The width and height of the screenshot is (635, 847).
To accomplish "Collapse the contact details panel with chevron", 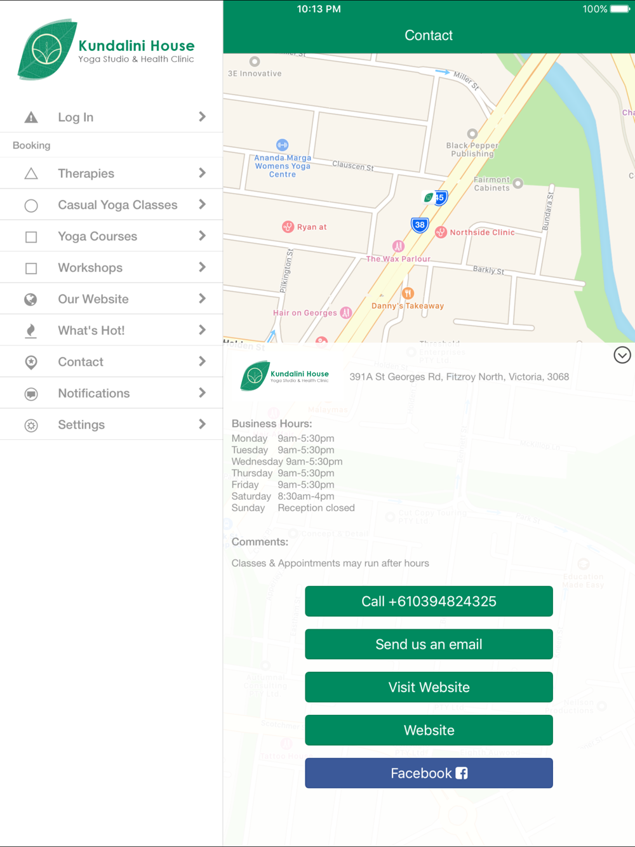I will (622, 355).
